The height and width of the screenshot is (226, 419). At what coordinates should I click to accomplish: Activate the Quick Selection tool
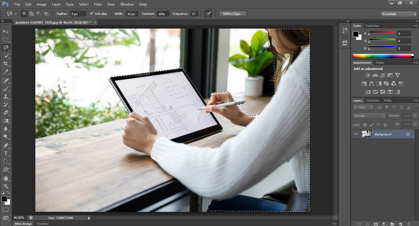pyautogui.click(x=6, y=56)
